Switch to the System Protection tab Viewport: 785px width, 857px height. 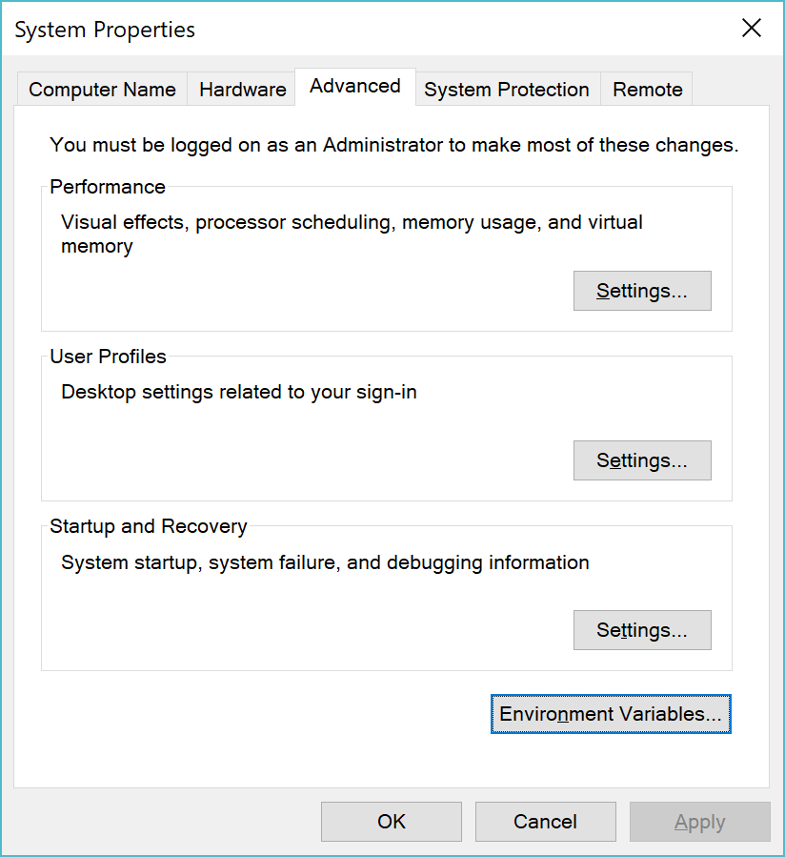pos(506,89)
